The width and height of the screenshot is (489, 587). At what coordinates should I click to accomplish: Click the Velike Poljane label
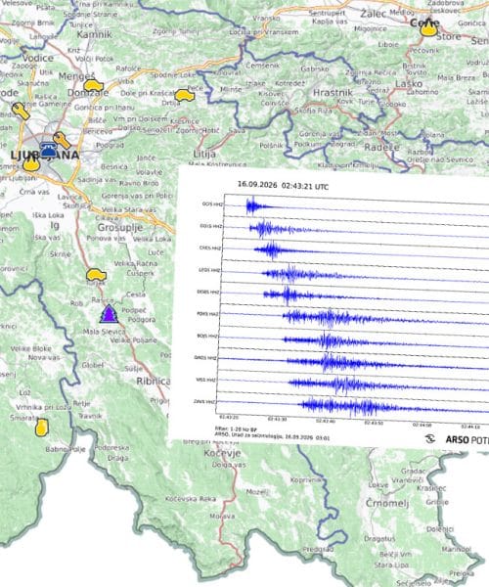click(134, 339)
